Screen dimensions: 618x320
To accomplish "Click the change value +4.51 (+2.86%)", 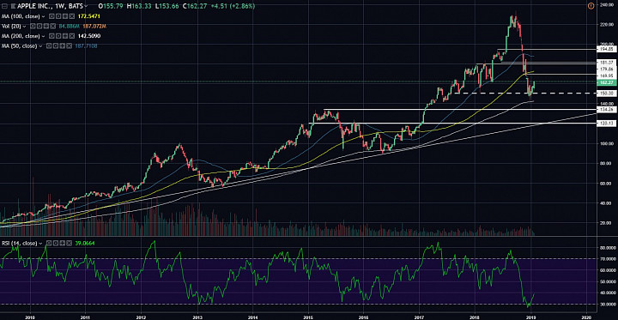I will click(x=233, y=6).
